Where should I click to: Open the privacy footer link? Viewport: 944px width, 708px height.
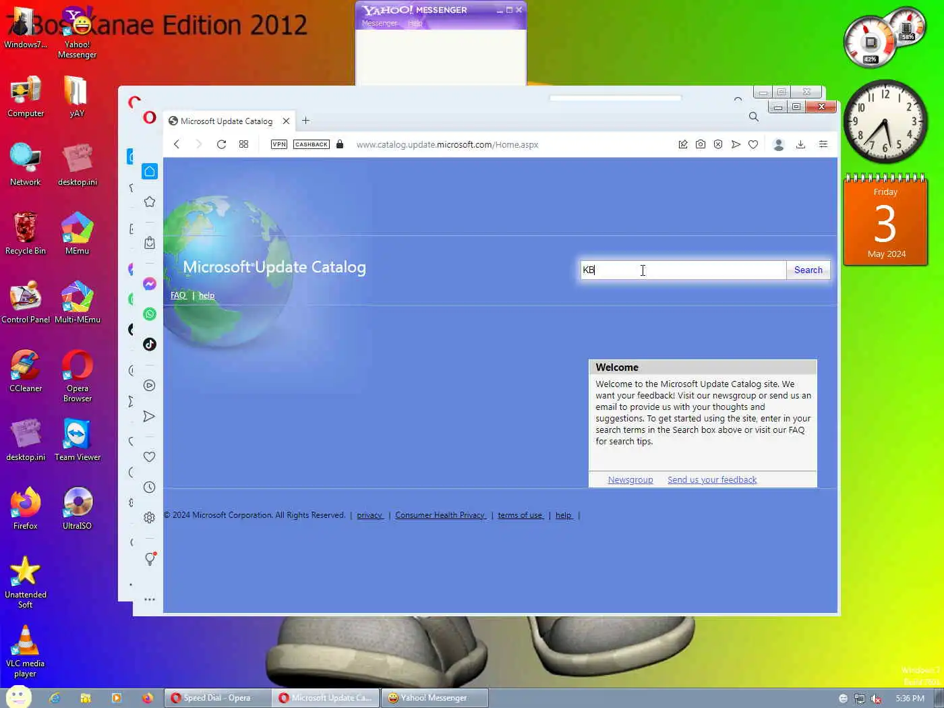[370, 515]
